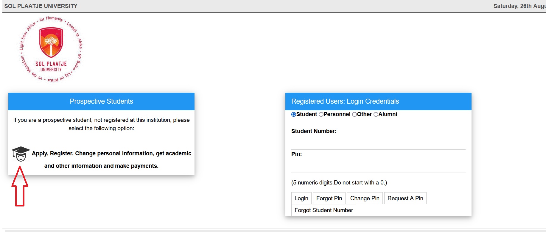Viewport: 546px width, 232px height.
Task: Choose the Other user type
Action: point(354,114)
